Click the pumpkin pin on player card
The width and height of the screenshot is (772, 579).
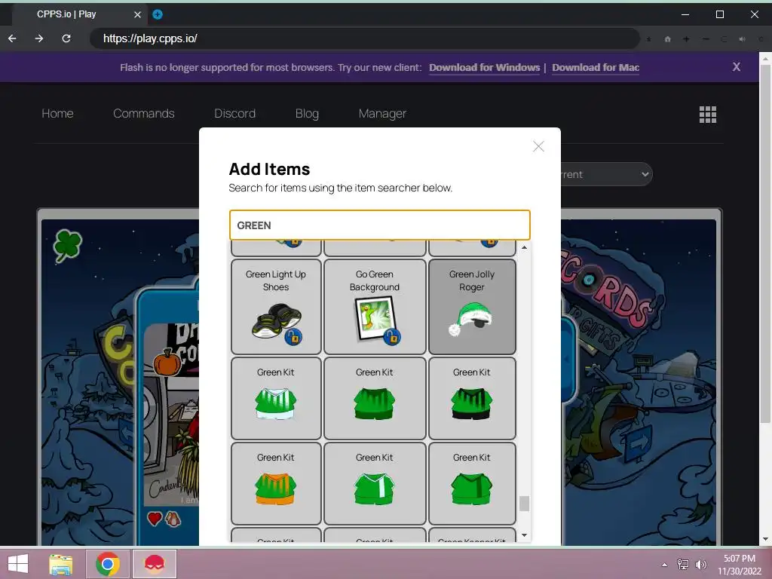(x=167, y=363)
